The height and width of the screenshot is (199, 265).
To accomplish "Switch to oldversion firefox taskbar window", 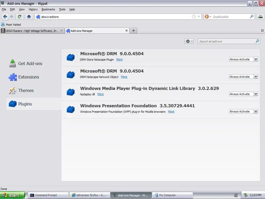I will pos(90,195).
